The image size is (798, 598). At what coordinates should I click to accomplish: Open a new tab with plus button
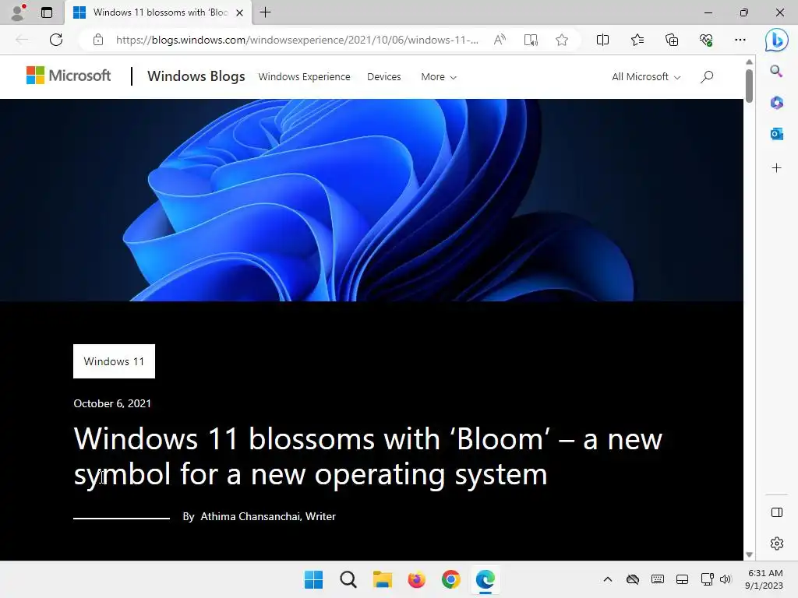point(265,12)
